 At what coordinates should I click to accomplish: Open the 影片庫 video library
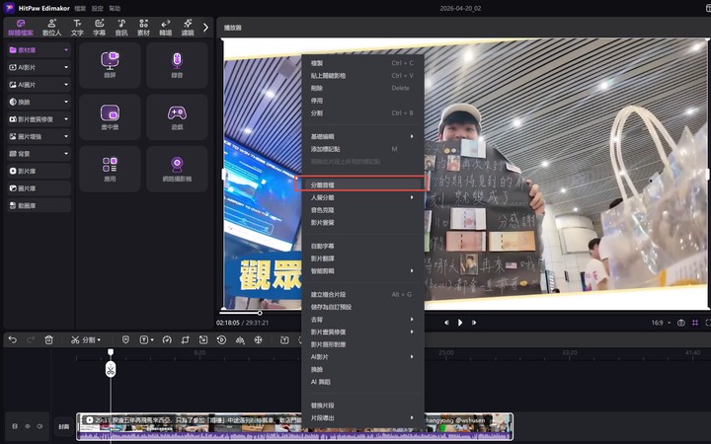(39, 171)
